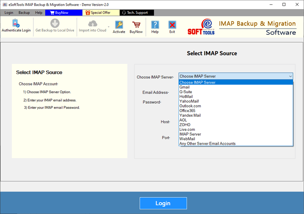Click the red Exit toolbar icon
The width and height of the screenshot is (304, 214).
click(172, 27)
